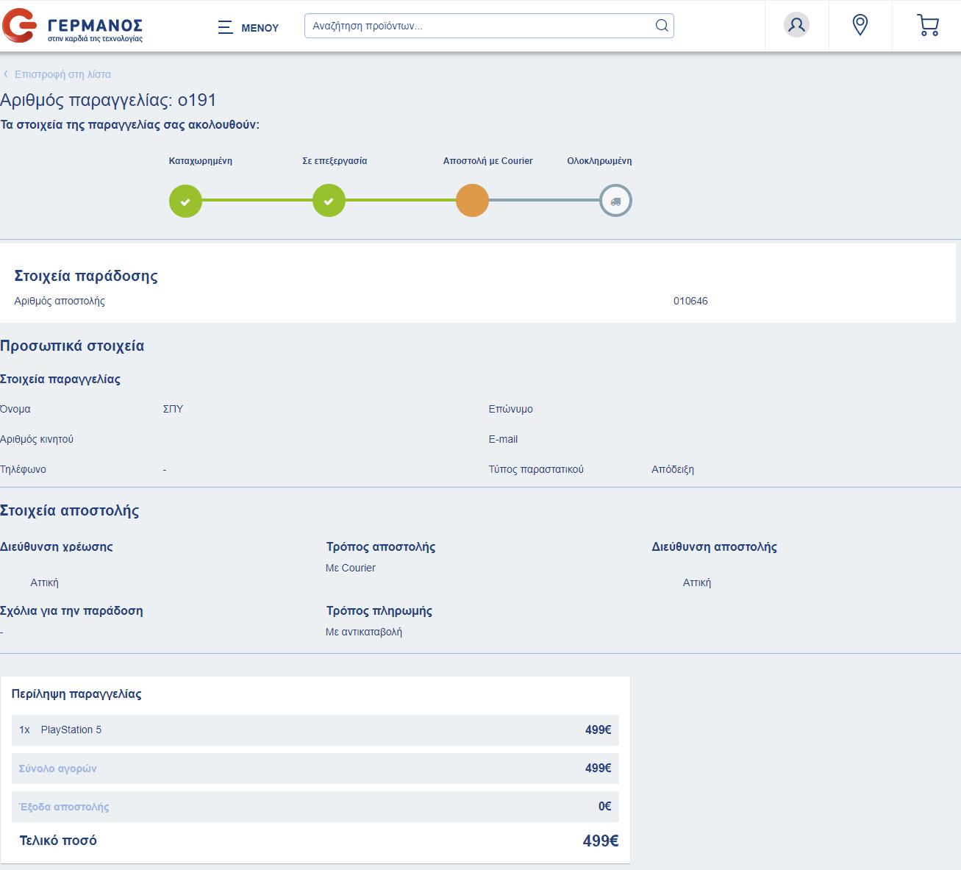Click the Germanos logo
The image size is (961, 870).
coord(72,26)
